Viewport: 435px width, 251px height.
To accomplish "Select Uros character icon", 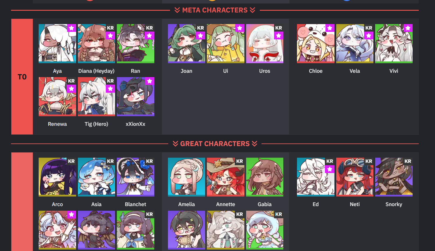I will (265, 43).
